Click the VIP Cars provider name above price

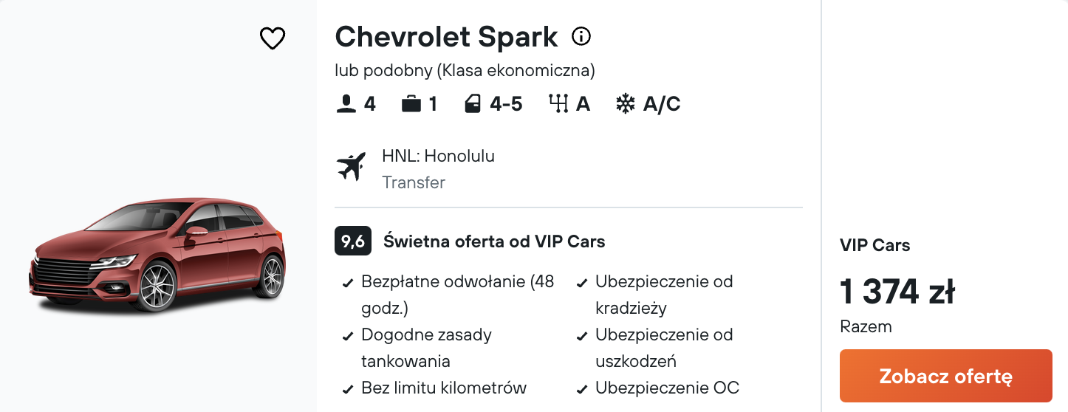pos(875,246)
